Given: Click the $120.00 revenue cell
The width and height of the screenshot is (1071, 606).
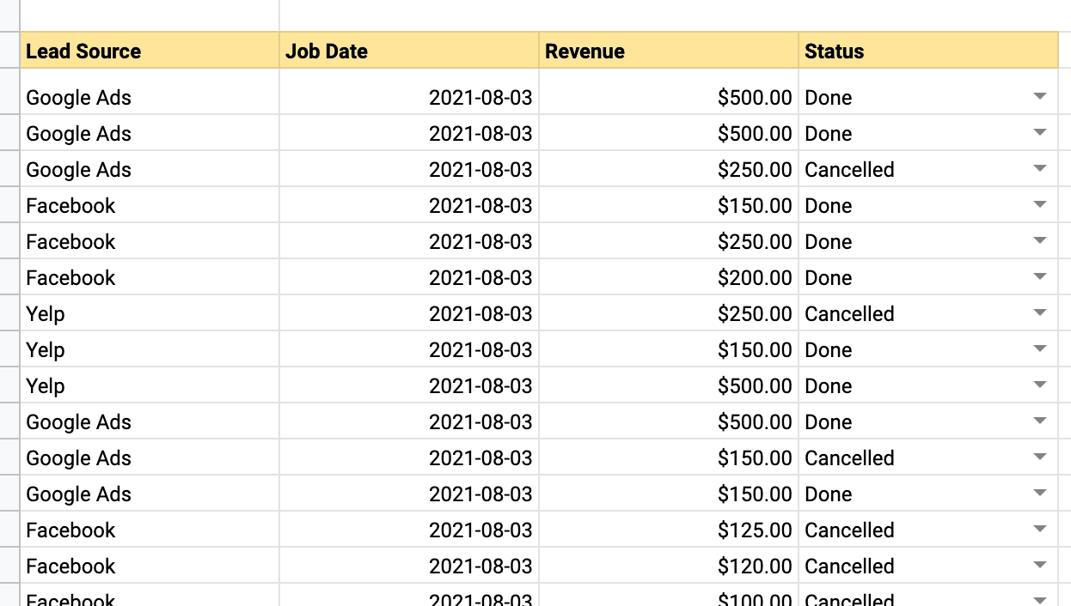Looking at the screenshot, I should (669, 566).
